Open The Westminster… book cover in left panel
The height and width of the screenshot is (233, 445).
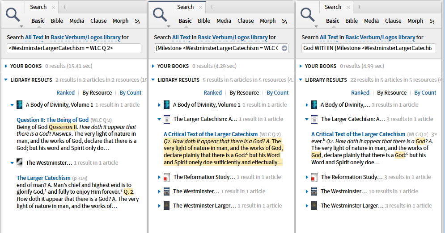[19, 163]
